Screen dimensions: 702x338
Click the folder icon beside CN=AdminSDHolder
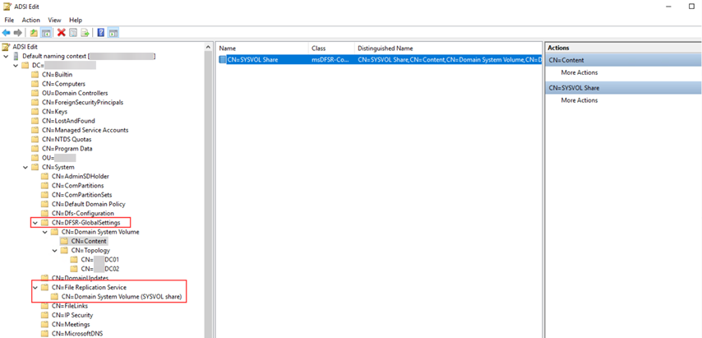click(44, 176)
